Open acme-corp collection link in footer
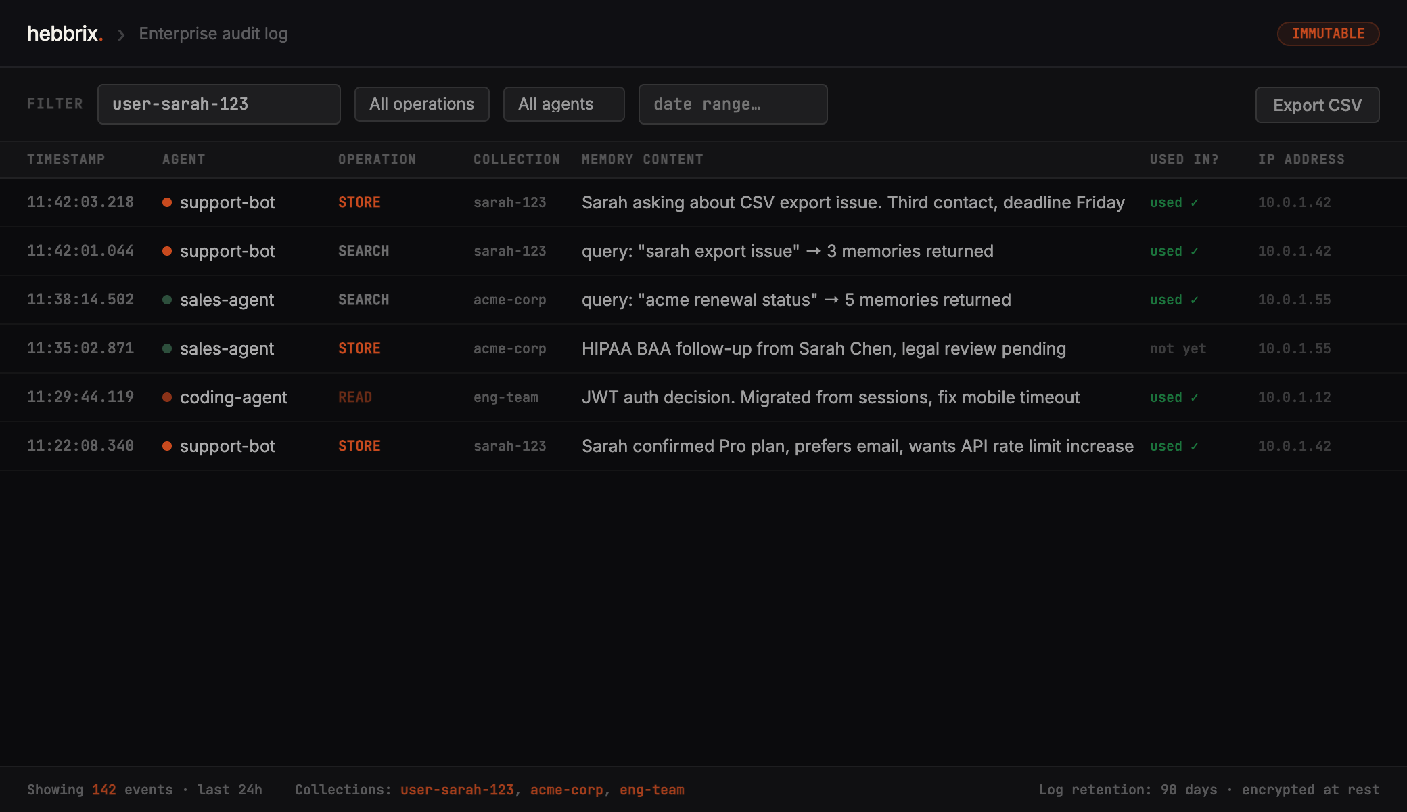1407x812 pixels. [x=566, y=790]
